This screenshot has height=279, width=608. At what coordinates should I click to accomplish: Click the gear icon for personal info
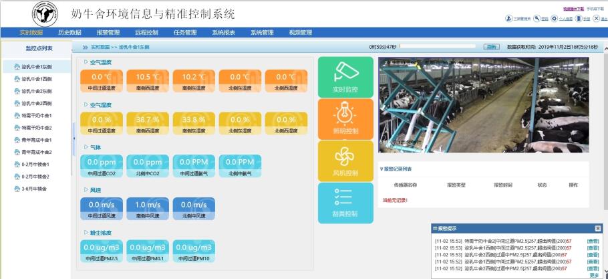pyautogui.click(x=555, y=18)
